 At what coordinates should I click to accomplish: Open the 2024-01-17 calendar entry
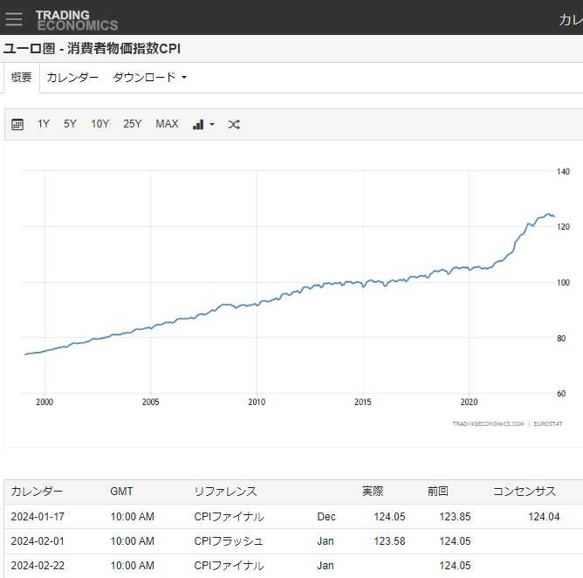(x=38, y=517)
